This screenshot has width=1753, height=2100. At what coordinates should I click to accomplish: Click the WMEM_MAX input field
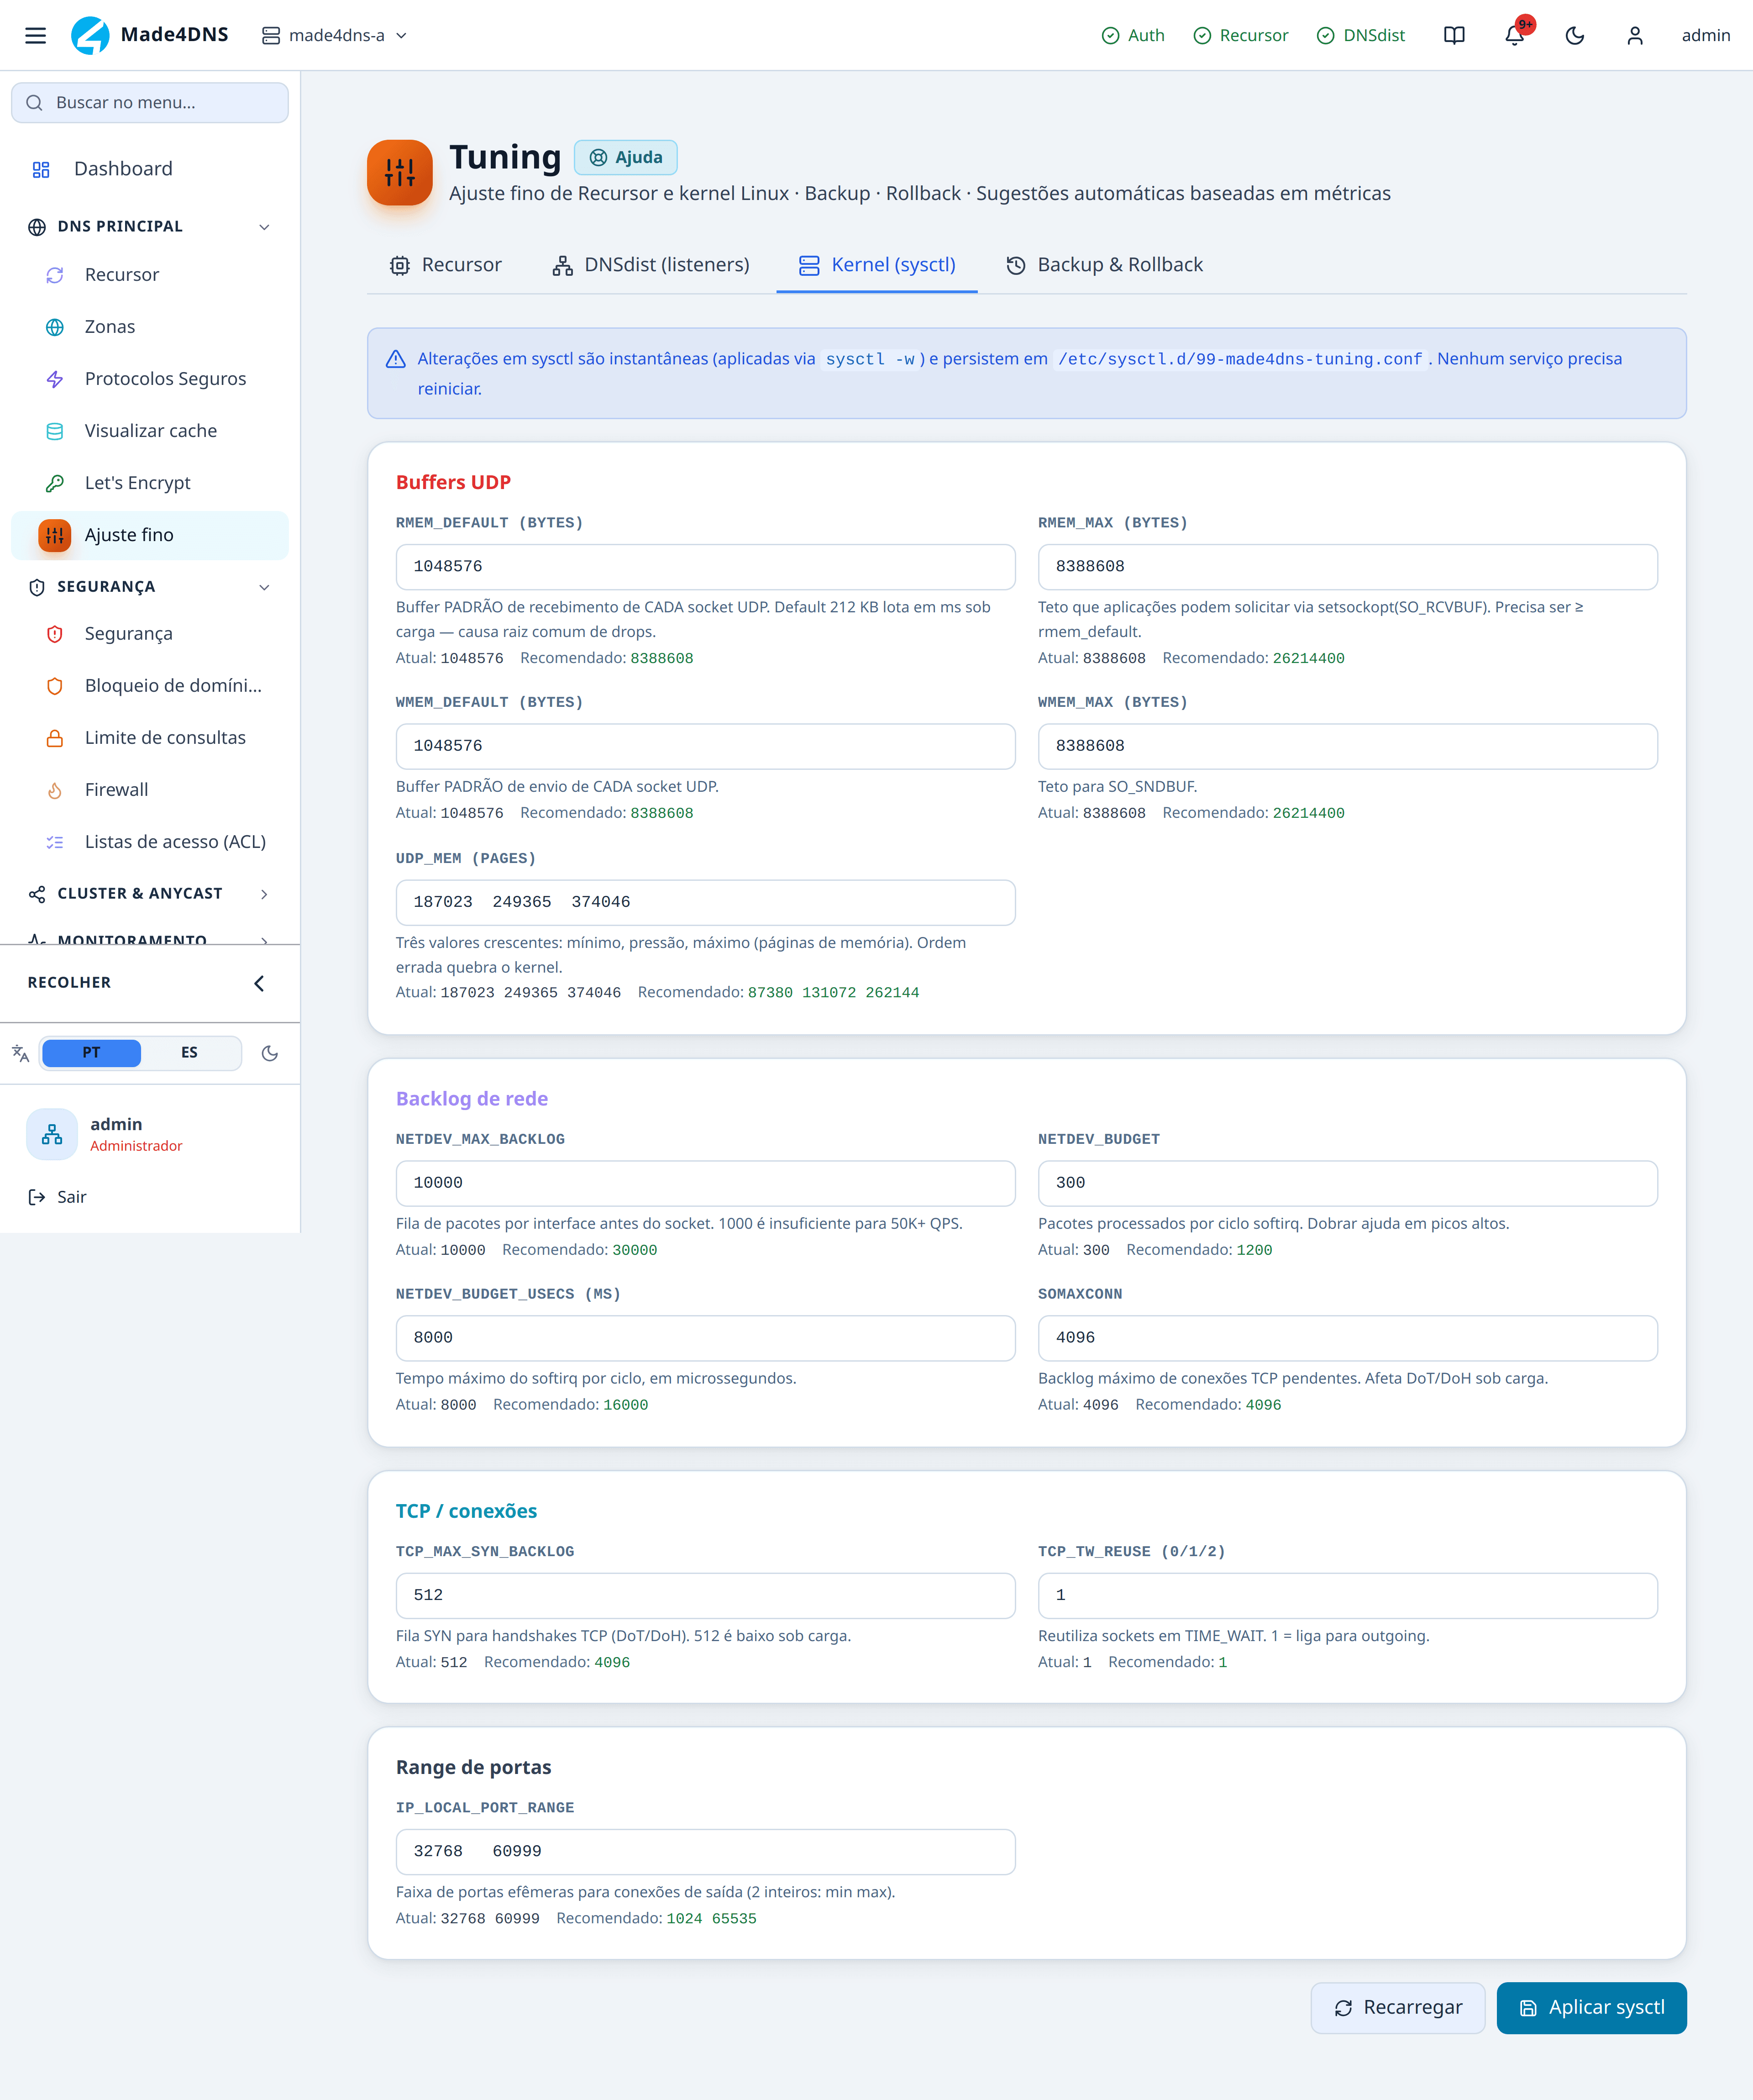click(1347, 746)
